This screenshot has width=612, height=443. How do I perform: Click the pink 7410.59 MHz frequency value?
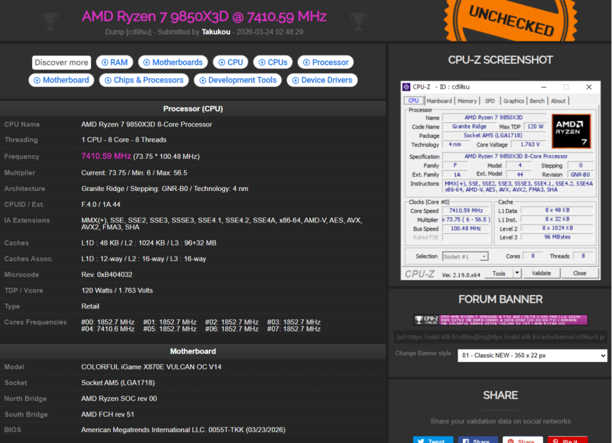[x=105, y=156]
